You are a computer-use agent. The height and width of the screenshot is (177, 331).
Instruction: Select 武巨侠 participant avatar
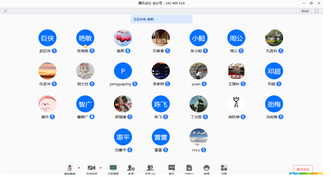pyautogui.click(x=47, y=38)
